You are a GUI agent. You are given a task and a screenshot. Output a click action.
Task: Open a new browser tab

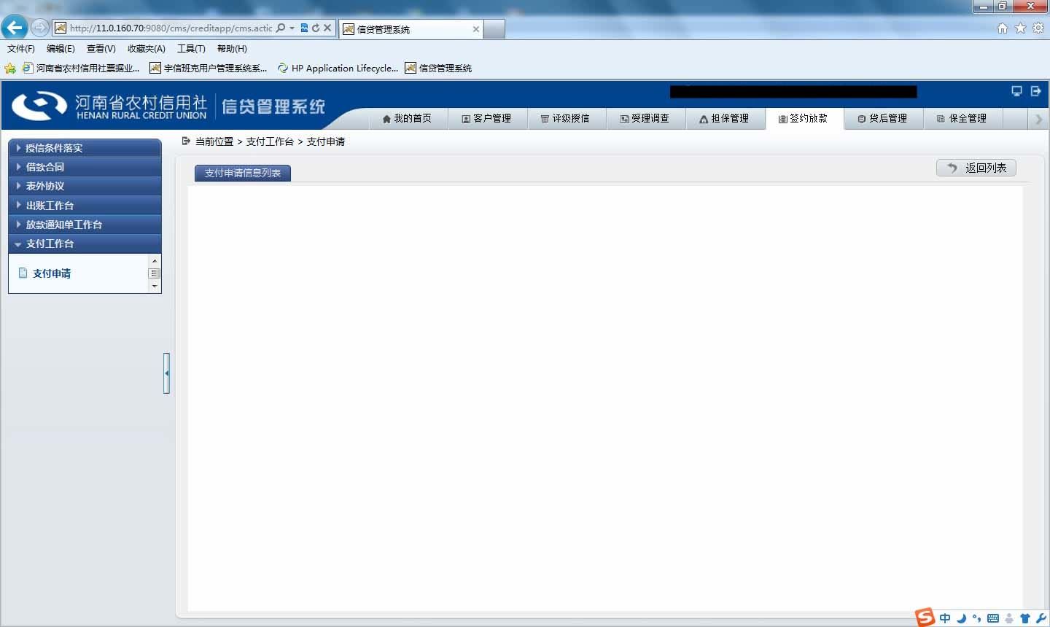(494, 29)
